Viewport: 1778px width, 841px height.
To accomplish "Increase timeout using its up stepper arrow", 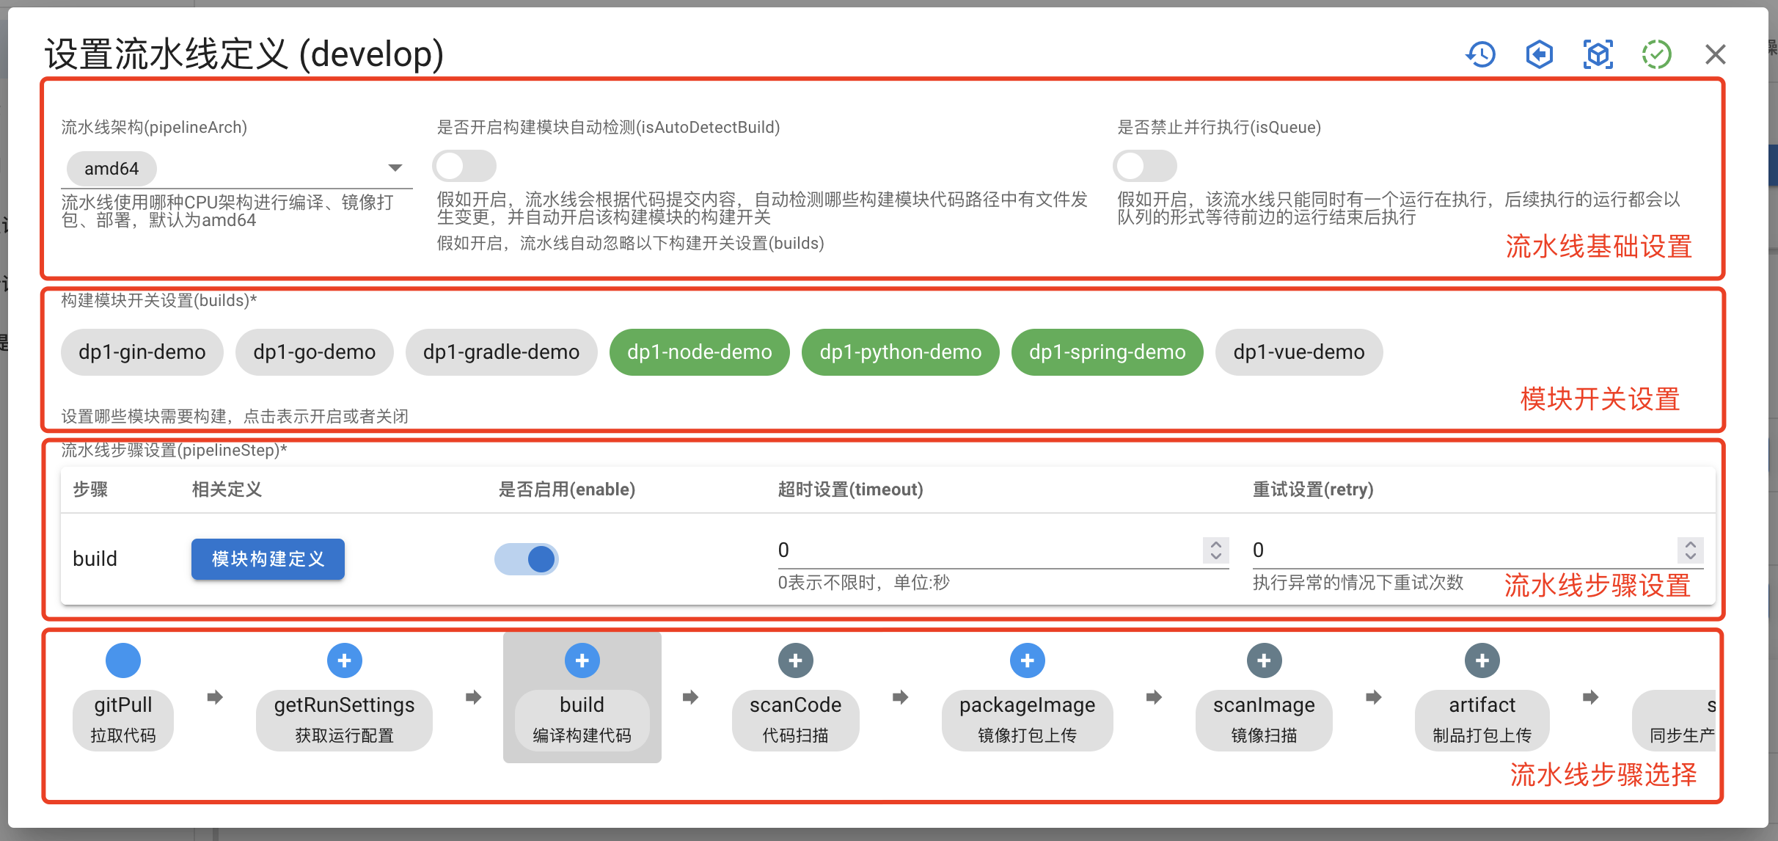I will 1215,545.
